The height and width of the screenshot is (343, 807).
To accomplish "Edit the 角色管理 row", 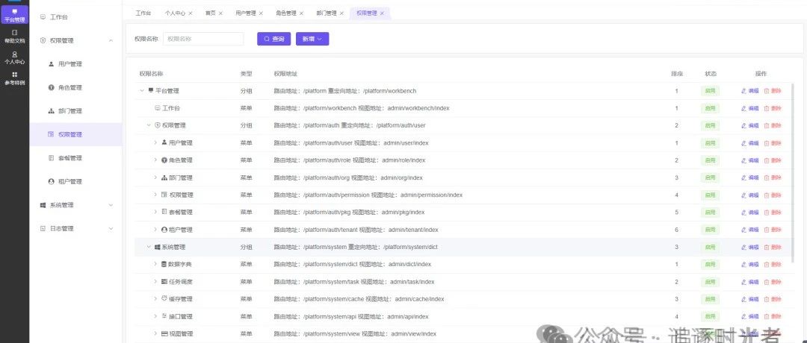I will tap(750, 160).
